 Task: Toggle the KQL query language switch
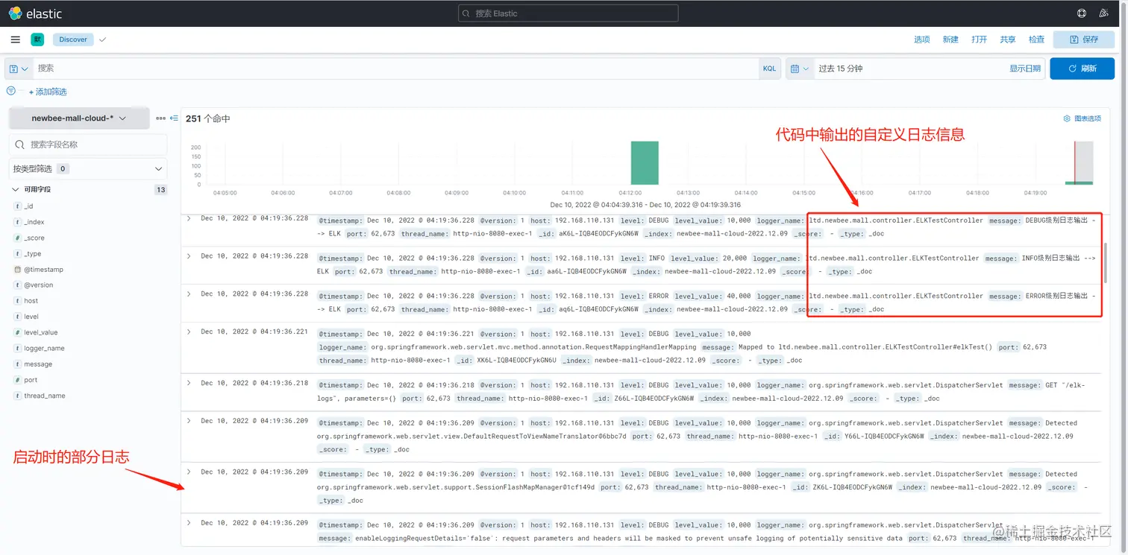pos(769,69)
